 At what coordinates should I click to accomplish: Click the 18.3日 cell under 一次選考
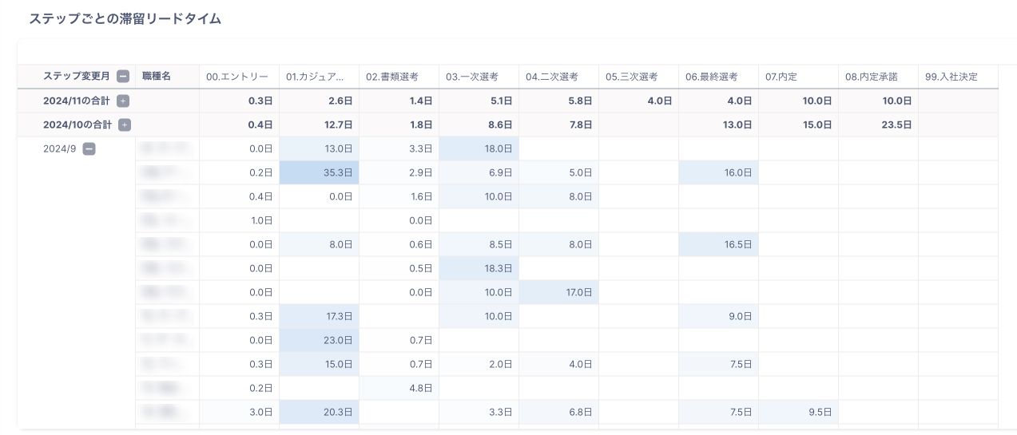pyautogui.click(x=497, y=268)
